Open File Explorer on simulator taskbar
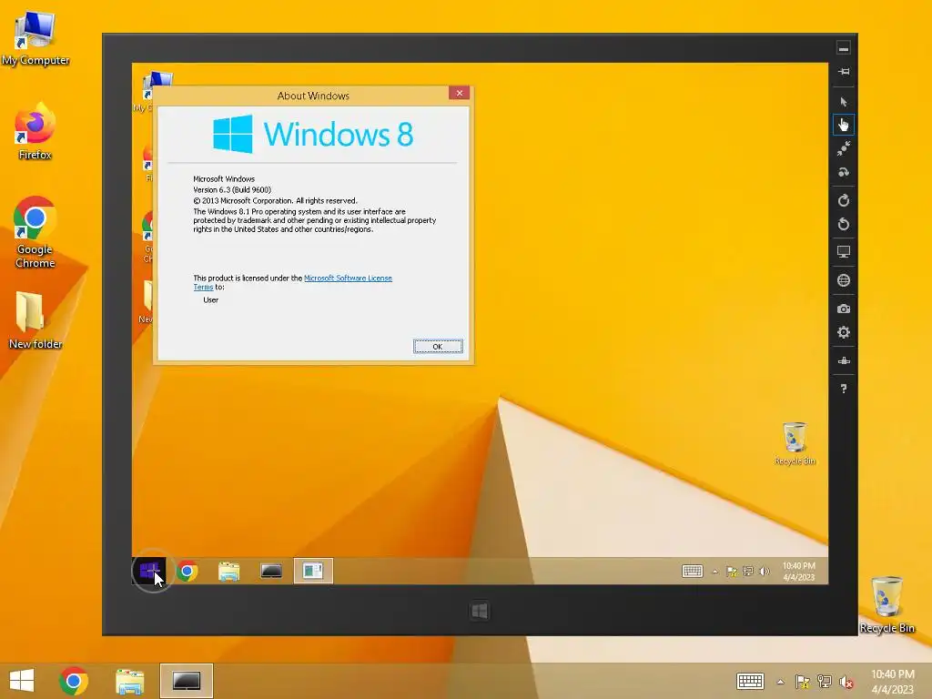Screen dimensions: 932x699 click(x=228, y=572)
